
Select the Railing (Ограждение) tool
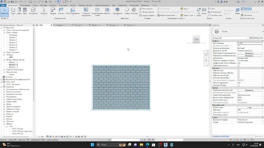point(117,11)
